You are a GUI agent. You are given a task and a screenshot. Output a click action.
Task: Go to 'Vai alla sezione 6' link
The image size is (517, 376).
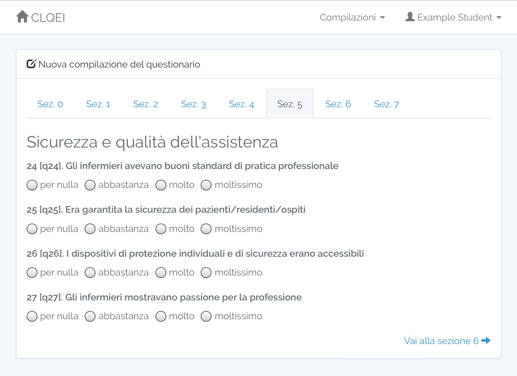point(447,341)
